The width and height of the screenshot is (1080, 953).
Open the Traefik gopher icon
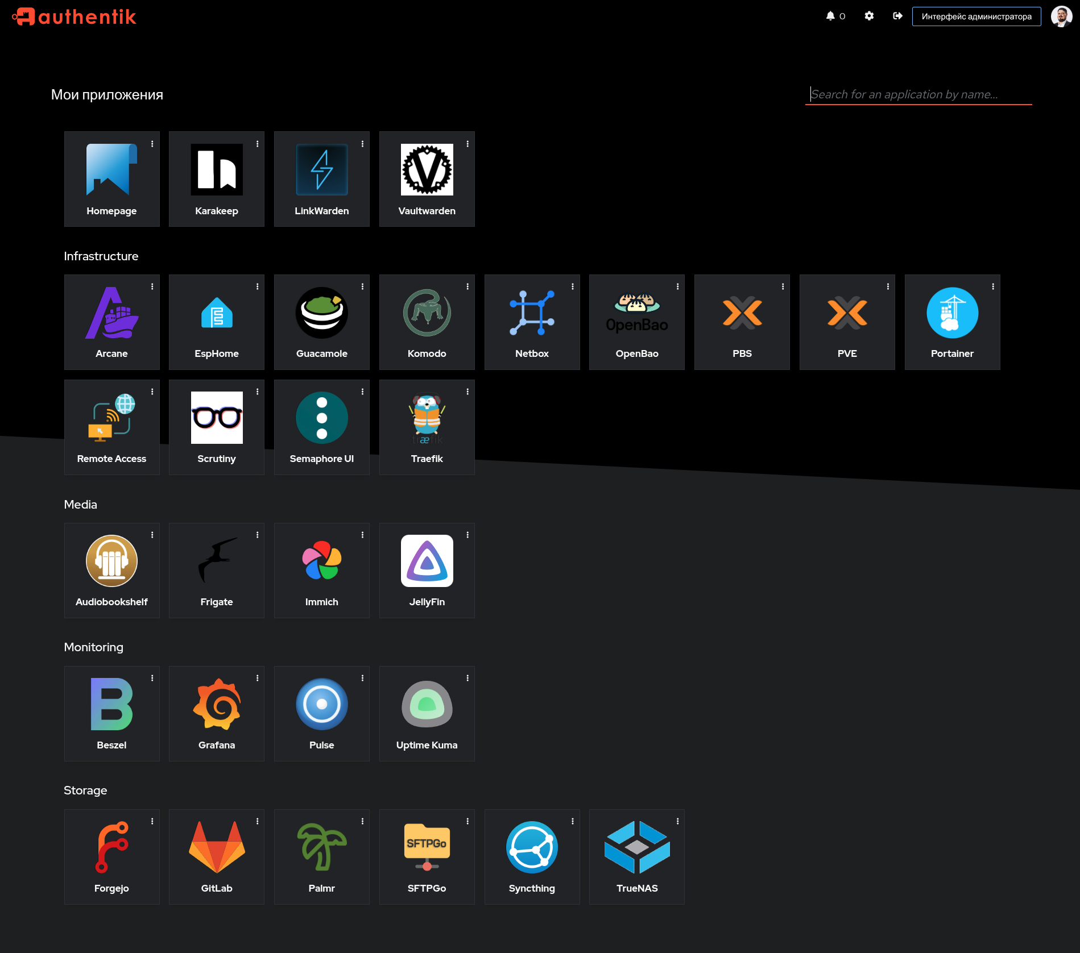[427, 418]
